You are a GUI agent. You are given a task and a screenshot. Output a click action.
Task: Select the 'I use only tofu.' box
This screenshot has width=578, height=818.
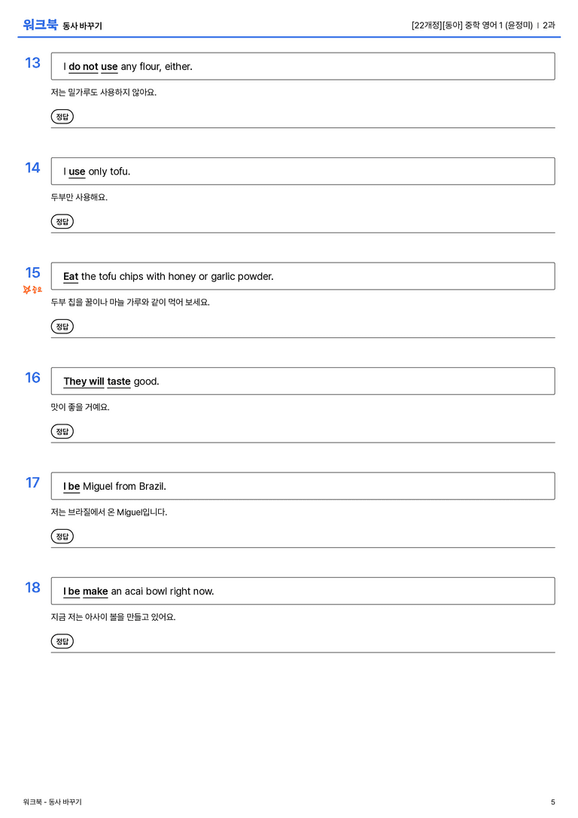tap(303, 171)
